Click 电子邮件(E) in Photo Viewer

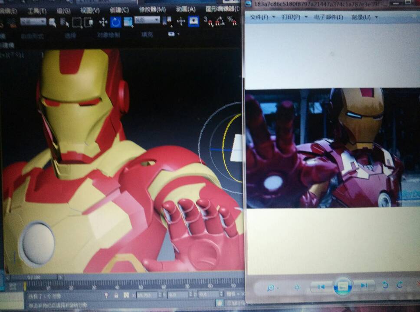(x=328, y=17)
